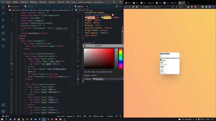Click the Chrome back arrow

click(x=126, y=7)
